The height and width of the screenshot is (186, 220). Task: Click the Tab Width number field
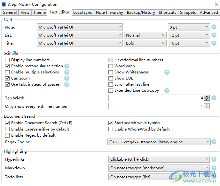coord(156,98)
